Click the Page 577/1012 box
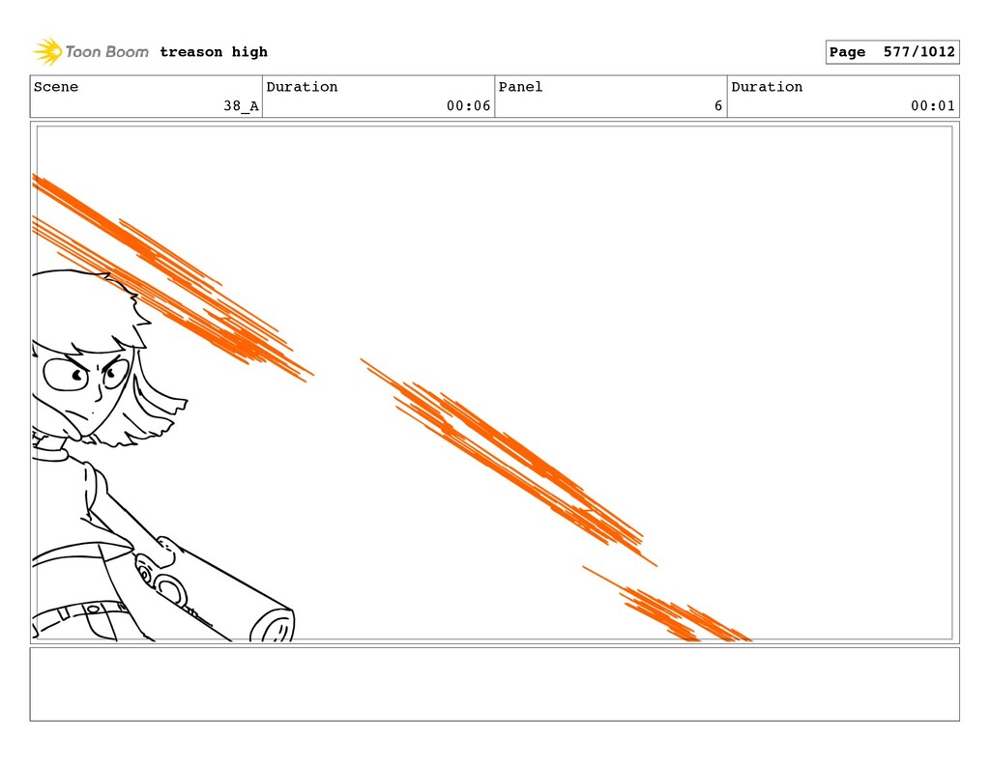 point(892,52)
